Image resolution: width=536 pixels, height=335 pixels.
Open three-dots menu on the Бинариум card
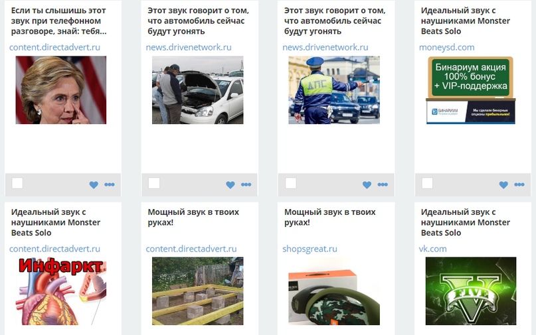(519, 184)
